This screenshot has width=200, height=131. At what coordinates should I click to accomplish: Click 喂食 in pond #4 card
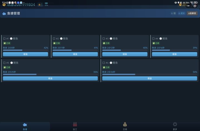pos(175,54)
